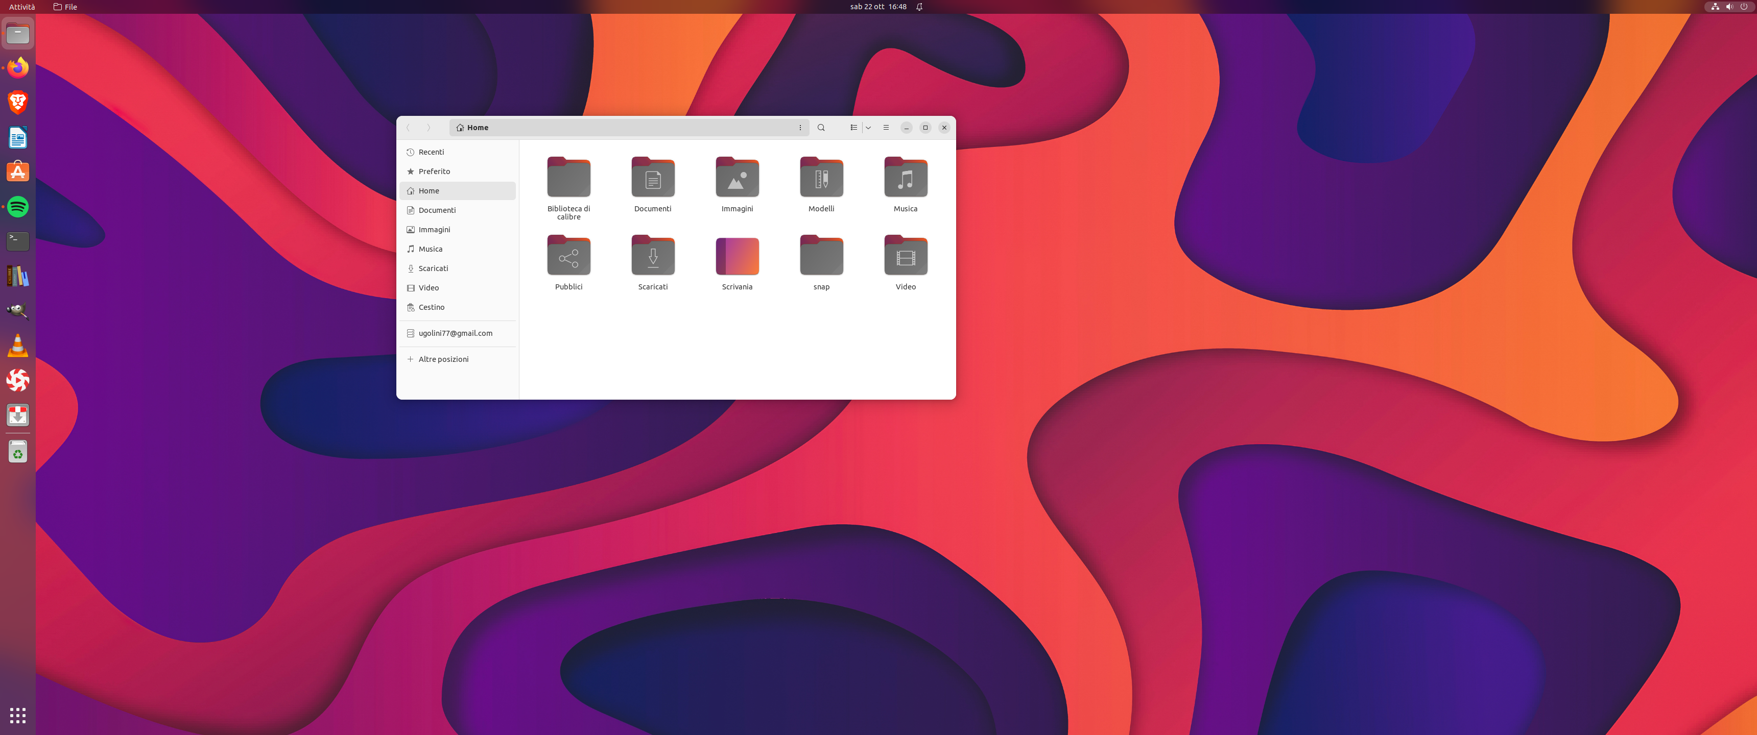Click the search icon in Files toolbar

click(821, 128)
